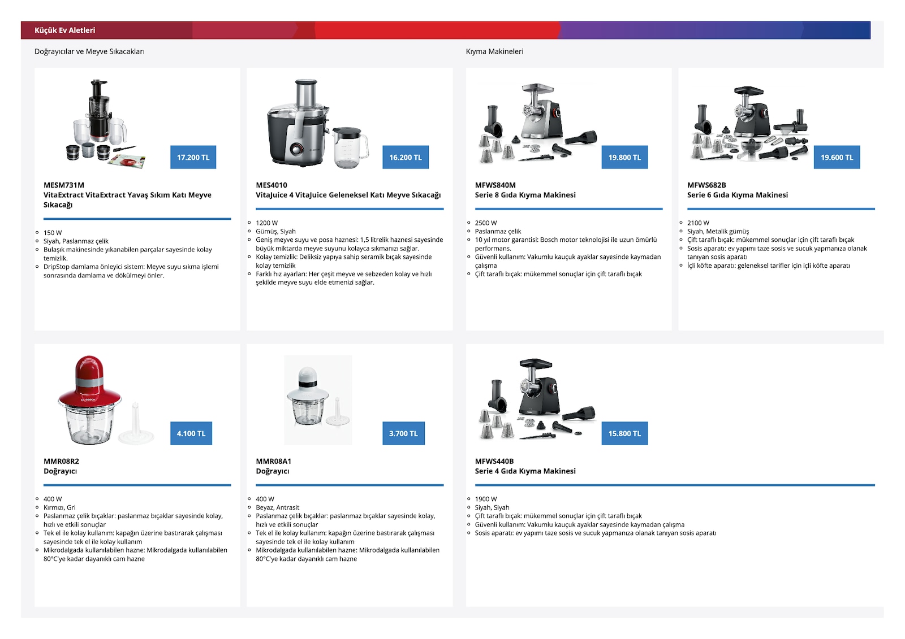Click the red MMR08R2 chopper image

point(106,400)
